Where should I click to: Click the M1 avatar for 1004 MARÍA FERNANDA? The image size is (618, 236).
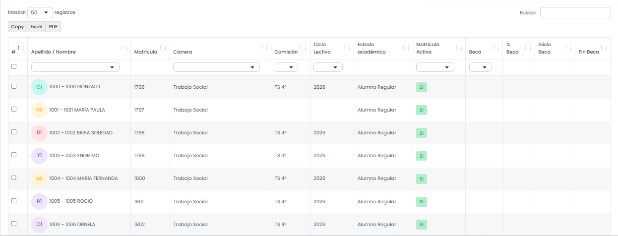[x=39, y=178]
